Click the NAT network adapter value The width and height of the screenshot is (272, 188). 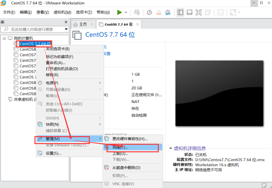[135, 102]
